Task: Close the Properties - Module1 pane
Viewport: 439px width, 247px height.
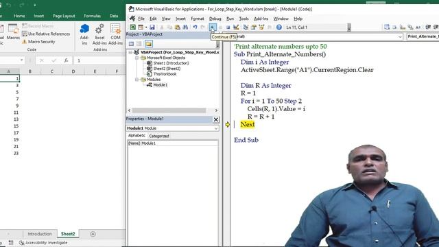Action: coord(216,119)
